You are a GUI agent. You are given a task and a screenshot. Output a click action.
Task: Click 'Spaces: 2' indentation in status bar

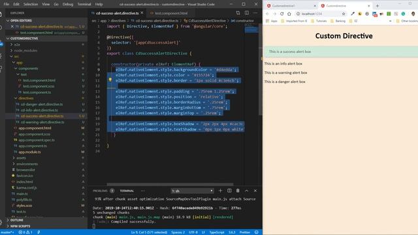(x=178, y=232)
